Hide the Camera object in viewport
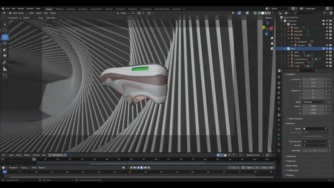334x188 pixels. coord(327,45)
